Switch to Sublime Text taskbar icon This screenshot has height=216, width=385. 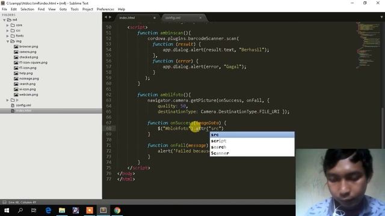point(103,211)
